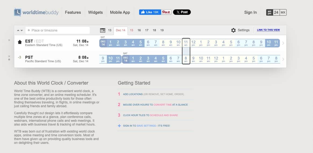Click the WorldTimeBuddy clock logo
This screenshot has width=313, height=153.
coord(17,12)
